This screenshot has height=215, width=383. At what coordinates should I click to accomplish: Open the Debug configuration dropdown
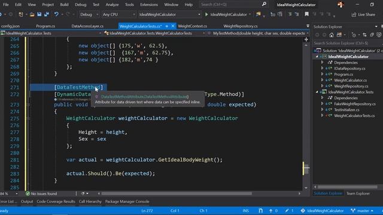pyautogui.click(x=89, y=14)
